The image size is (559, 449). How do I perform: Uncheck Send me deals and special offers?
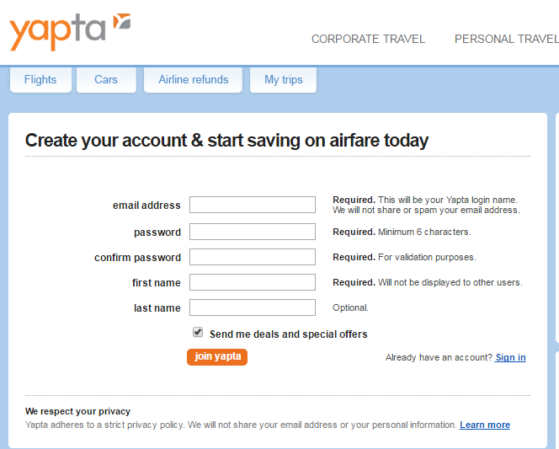pyautogui.click(x=198, y=333)
